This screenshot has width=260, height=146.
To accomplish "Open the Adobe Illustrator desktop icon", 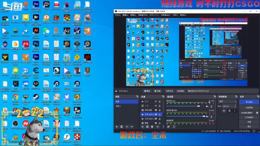I will tap(36, 33).
